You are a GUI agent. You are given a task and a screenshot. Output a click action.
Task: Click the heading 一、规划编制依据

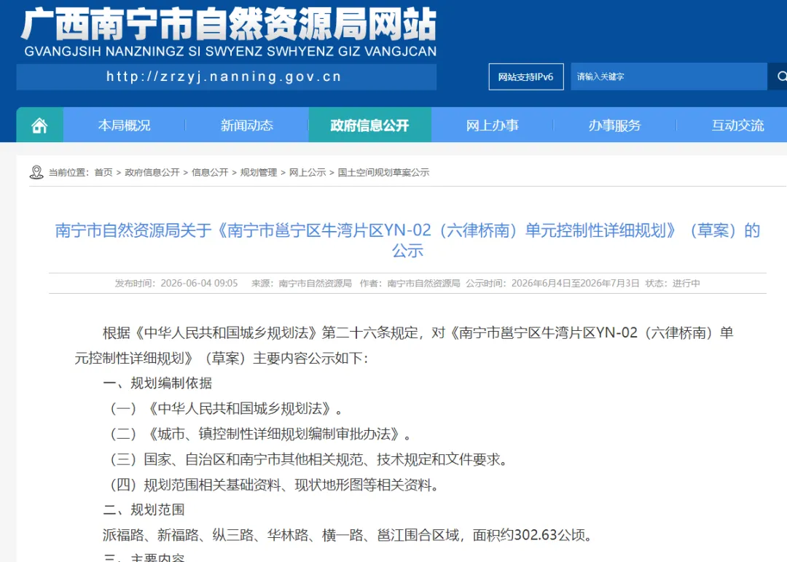click(x=157, y=383)
